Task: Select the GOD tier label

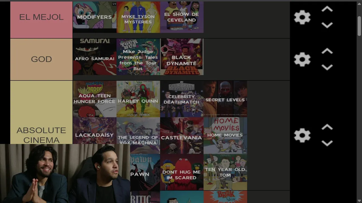Action: [x=41, y=59]
